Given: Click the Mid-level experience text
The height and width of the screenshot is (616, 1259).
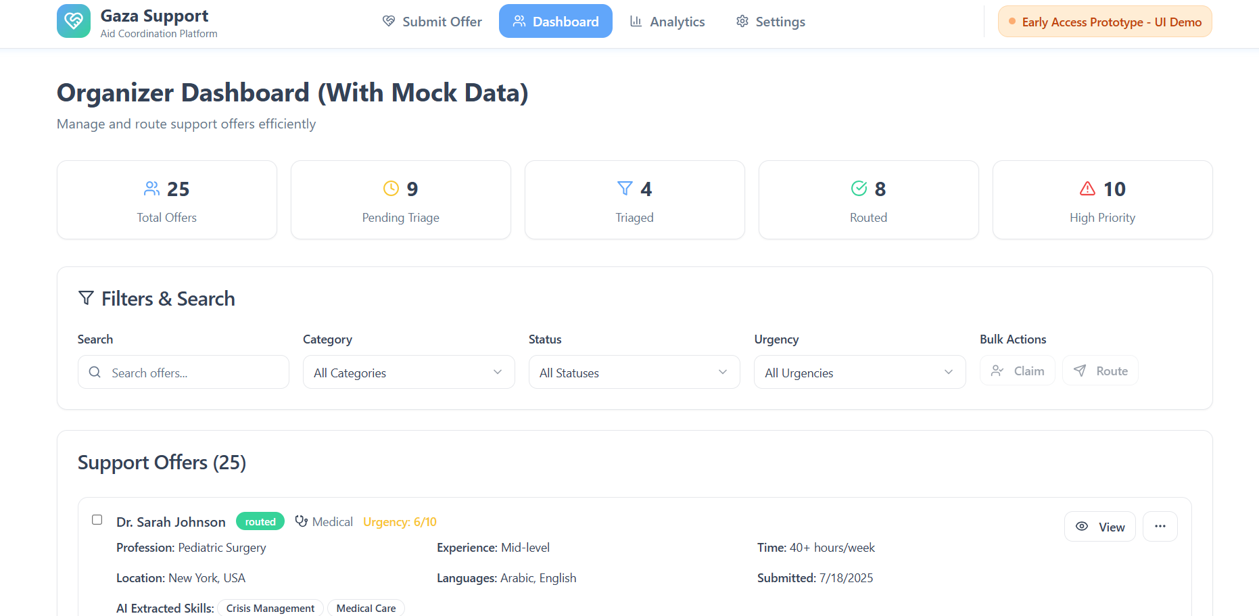Looking at the screenshot, I should point(525,547).
